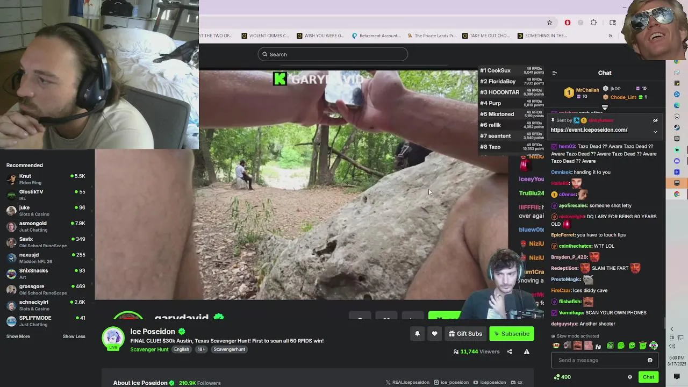Image resolution: width=688 pixels, height=387 pixels.
Task: Collapse the chat panel with the arrow icon
Action: point(555,73)
